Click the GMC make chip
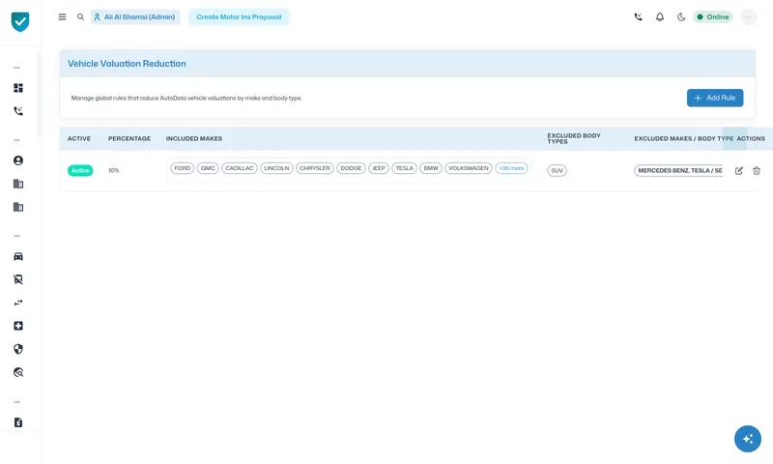773x464 pixels. tap(208, 168)
